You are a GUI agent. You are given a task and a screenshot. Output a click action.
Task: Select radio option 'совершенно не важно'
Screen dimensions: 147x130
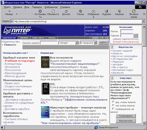click(113, 109)
